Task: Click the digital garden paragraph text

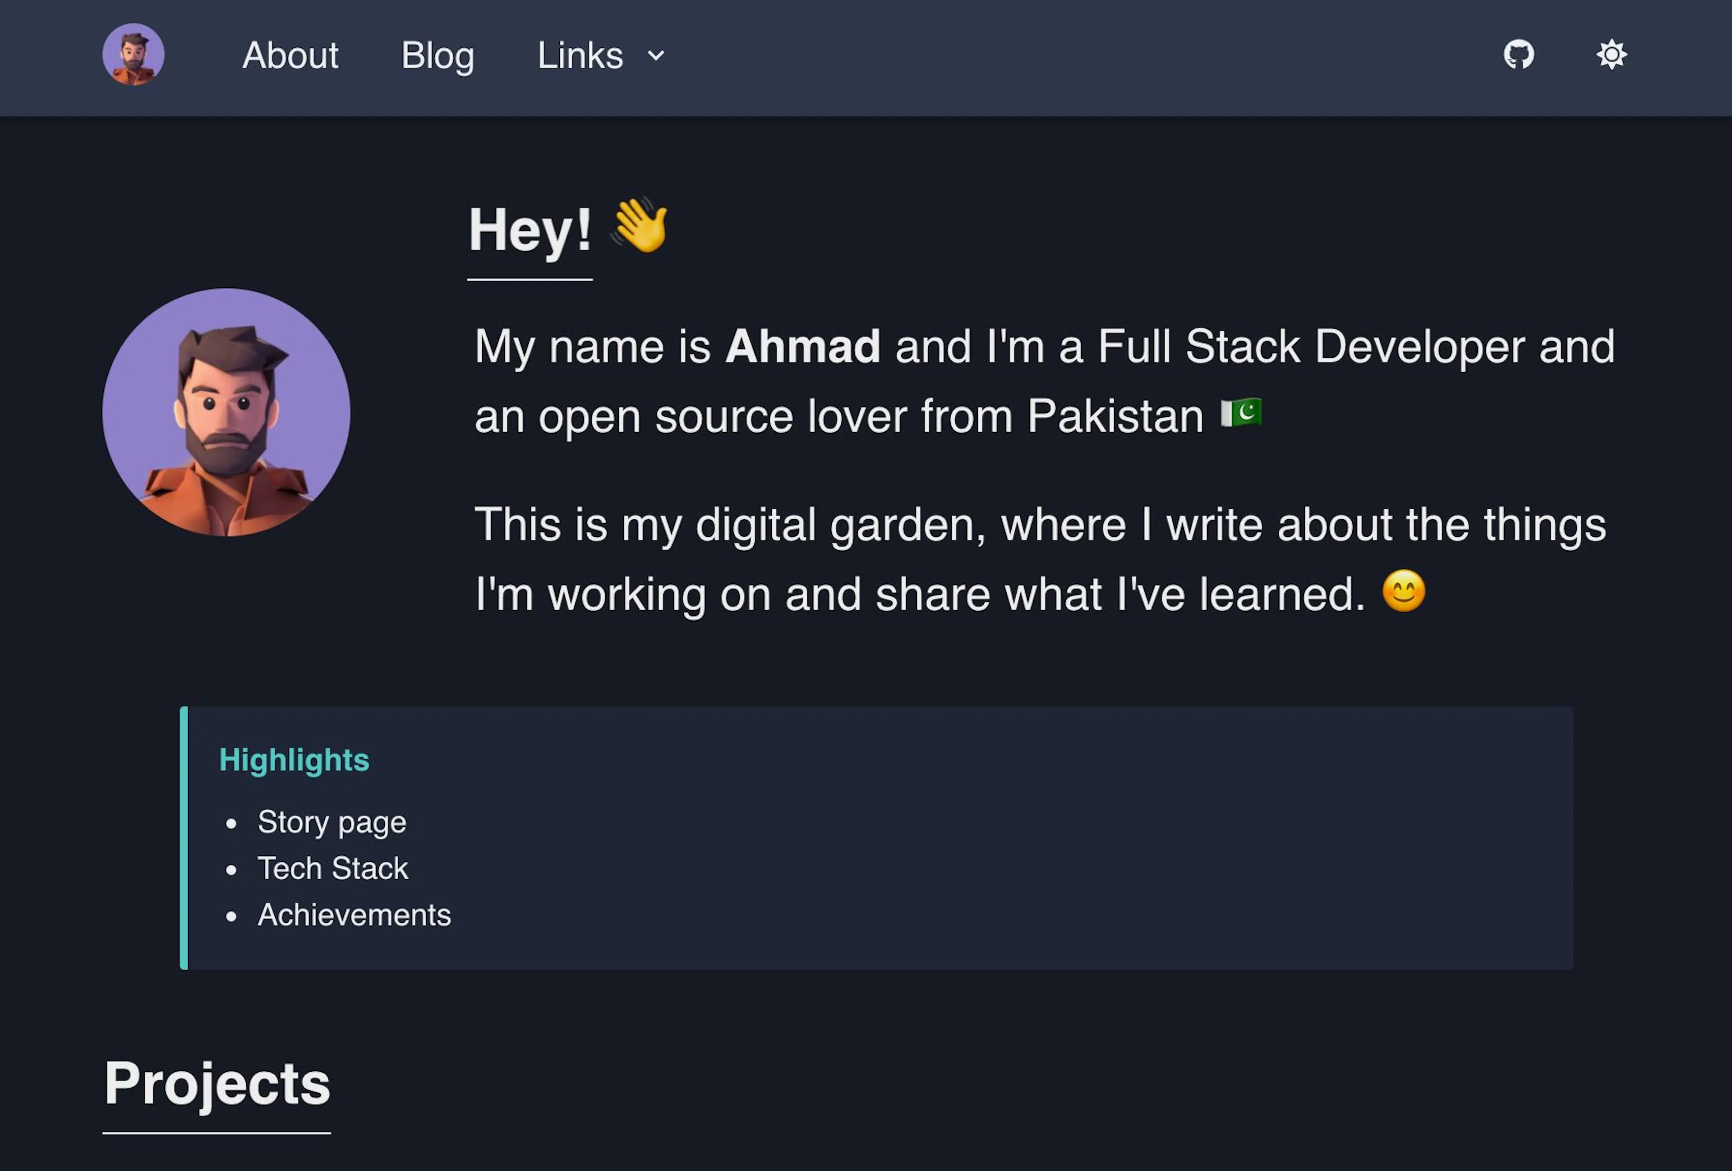Action: pyautogui.click(x=1041, y=559)
